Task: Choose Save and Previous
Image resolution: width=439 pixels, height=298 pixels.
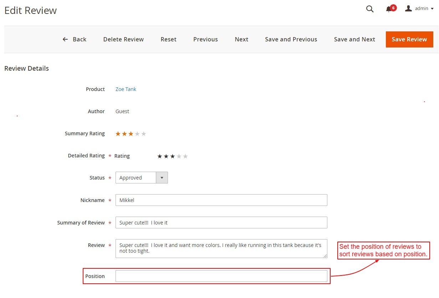Action: pos(291,39)
